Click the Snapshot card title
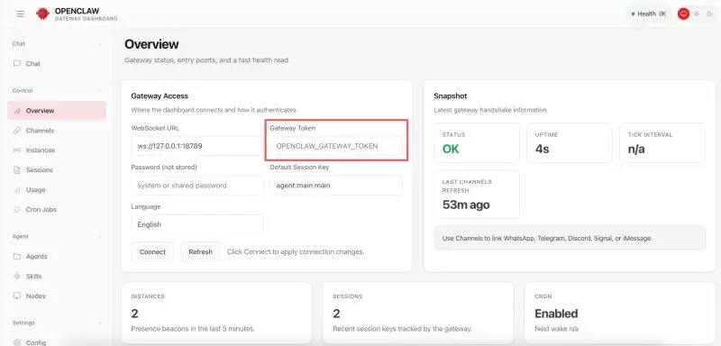This screenshot has width=721, height=346. 451,96
